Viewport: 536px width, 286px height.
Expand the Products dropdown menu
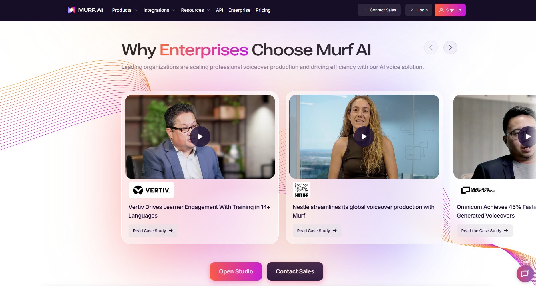[x=125, y=10]
